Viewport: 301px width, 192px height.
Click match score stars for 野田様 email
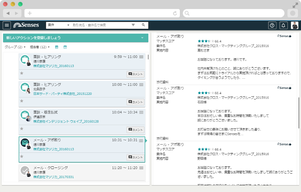(206, 149)
